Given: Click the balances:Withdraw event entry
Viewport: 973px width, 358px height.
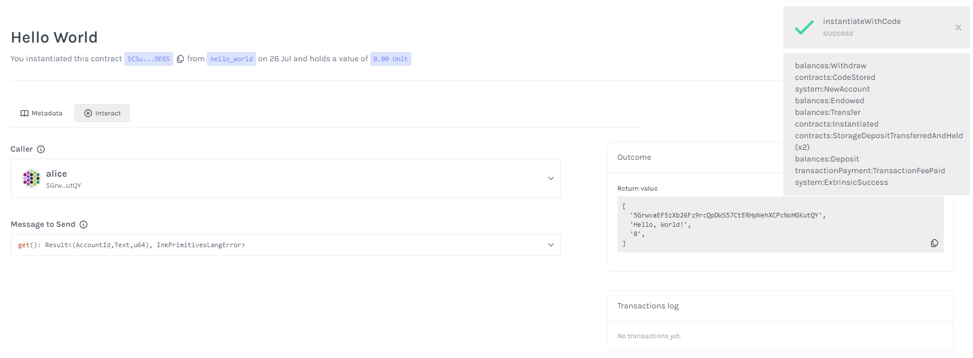Looking at the screenshot, I should [x=831, y=66].
